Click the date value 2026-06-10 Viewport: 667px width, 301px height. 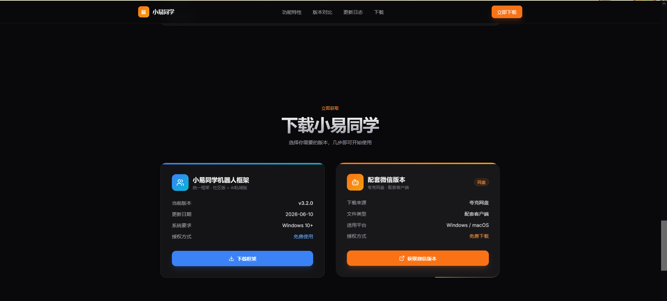click(299, 214)
